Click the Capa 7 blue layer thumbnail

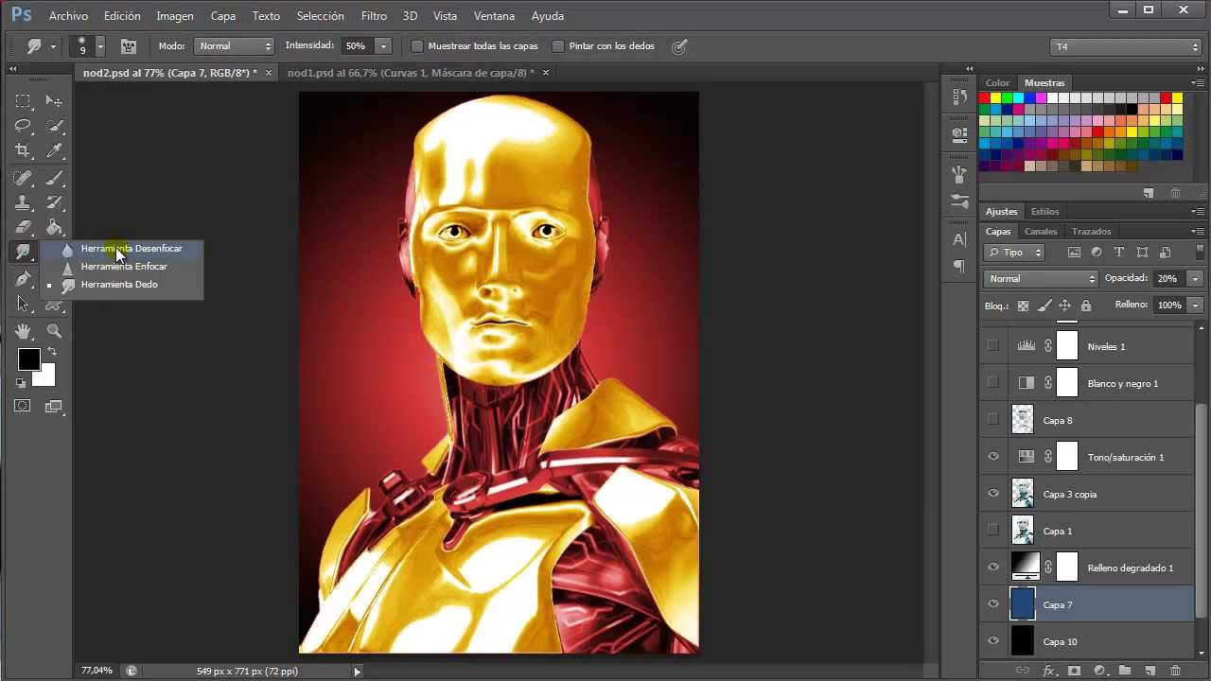1023,604
